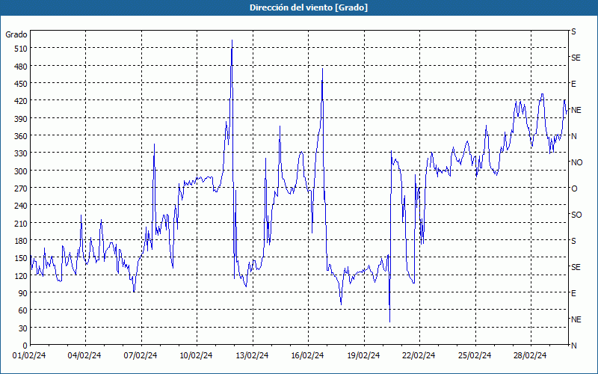Select the "300" degree tick label
Screen dimensions: 598x374
[21, 171]
